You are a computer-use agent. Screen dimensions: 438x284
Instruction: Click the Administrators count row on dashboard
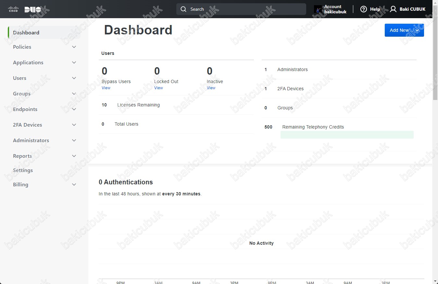(x=339, y=69)
